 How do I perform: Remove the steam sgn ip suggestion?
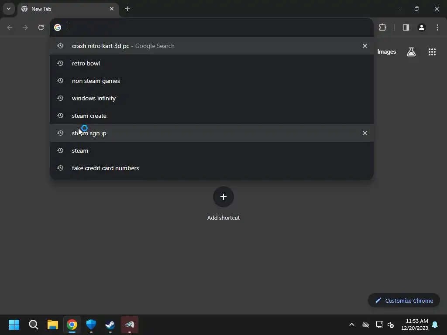[x=364, y=133]
